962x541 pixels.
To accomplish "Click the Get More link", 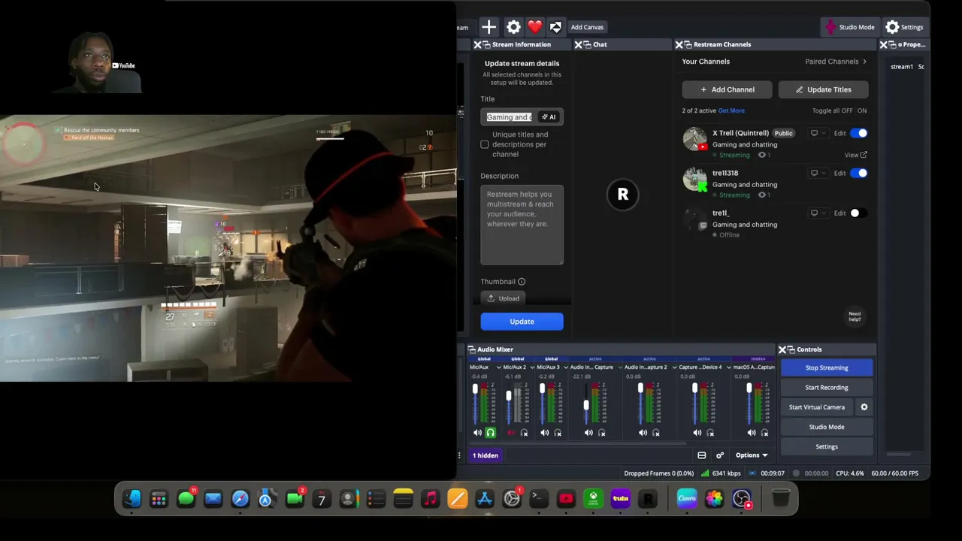I will (x=731, y=110).
